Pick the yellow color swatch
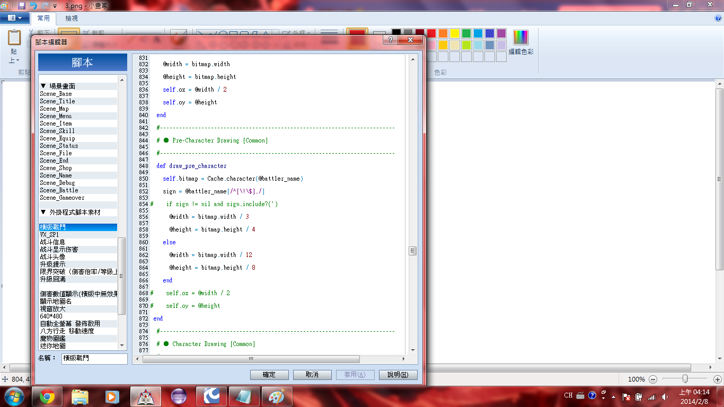The height and width of the screenshot is (407, 724). click(x=454, y=33)
